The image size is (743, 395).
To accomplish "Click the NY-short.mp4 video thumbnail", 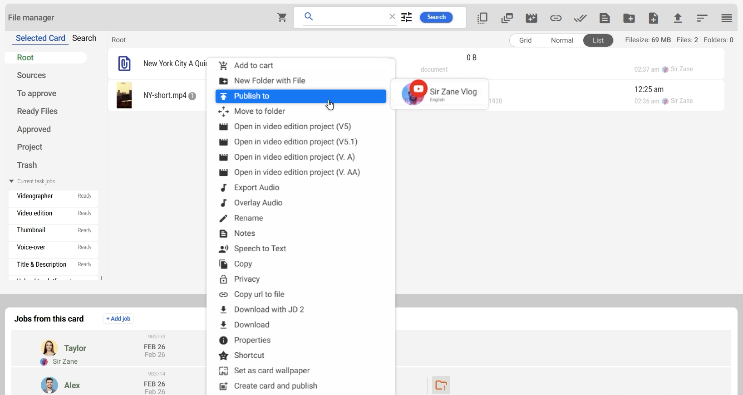I will tap(124, 95).
